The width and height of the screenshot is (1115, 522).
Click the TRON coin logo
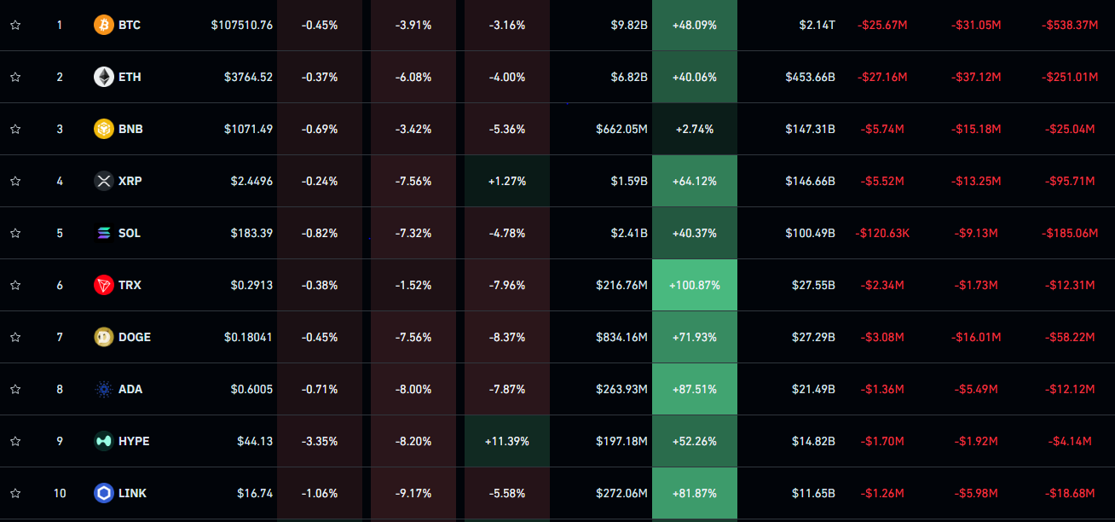tap(103, 285)
